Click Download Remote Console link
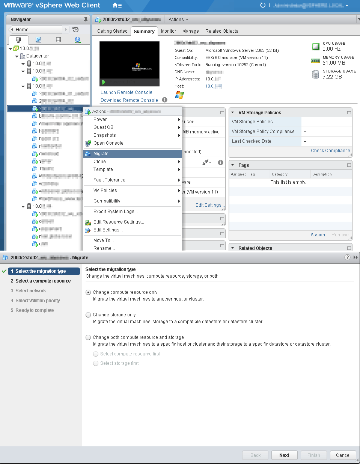The height and width of the screenshot is (464, 360). coord(129,100)
